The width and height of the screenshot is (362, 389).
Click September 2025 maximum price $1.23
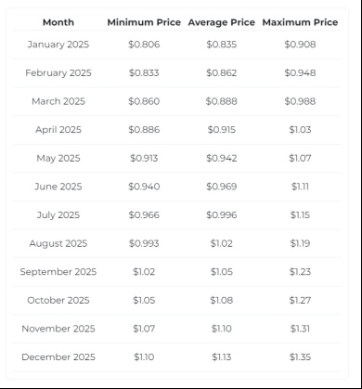300,272
